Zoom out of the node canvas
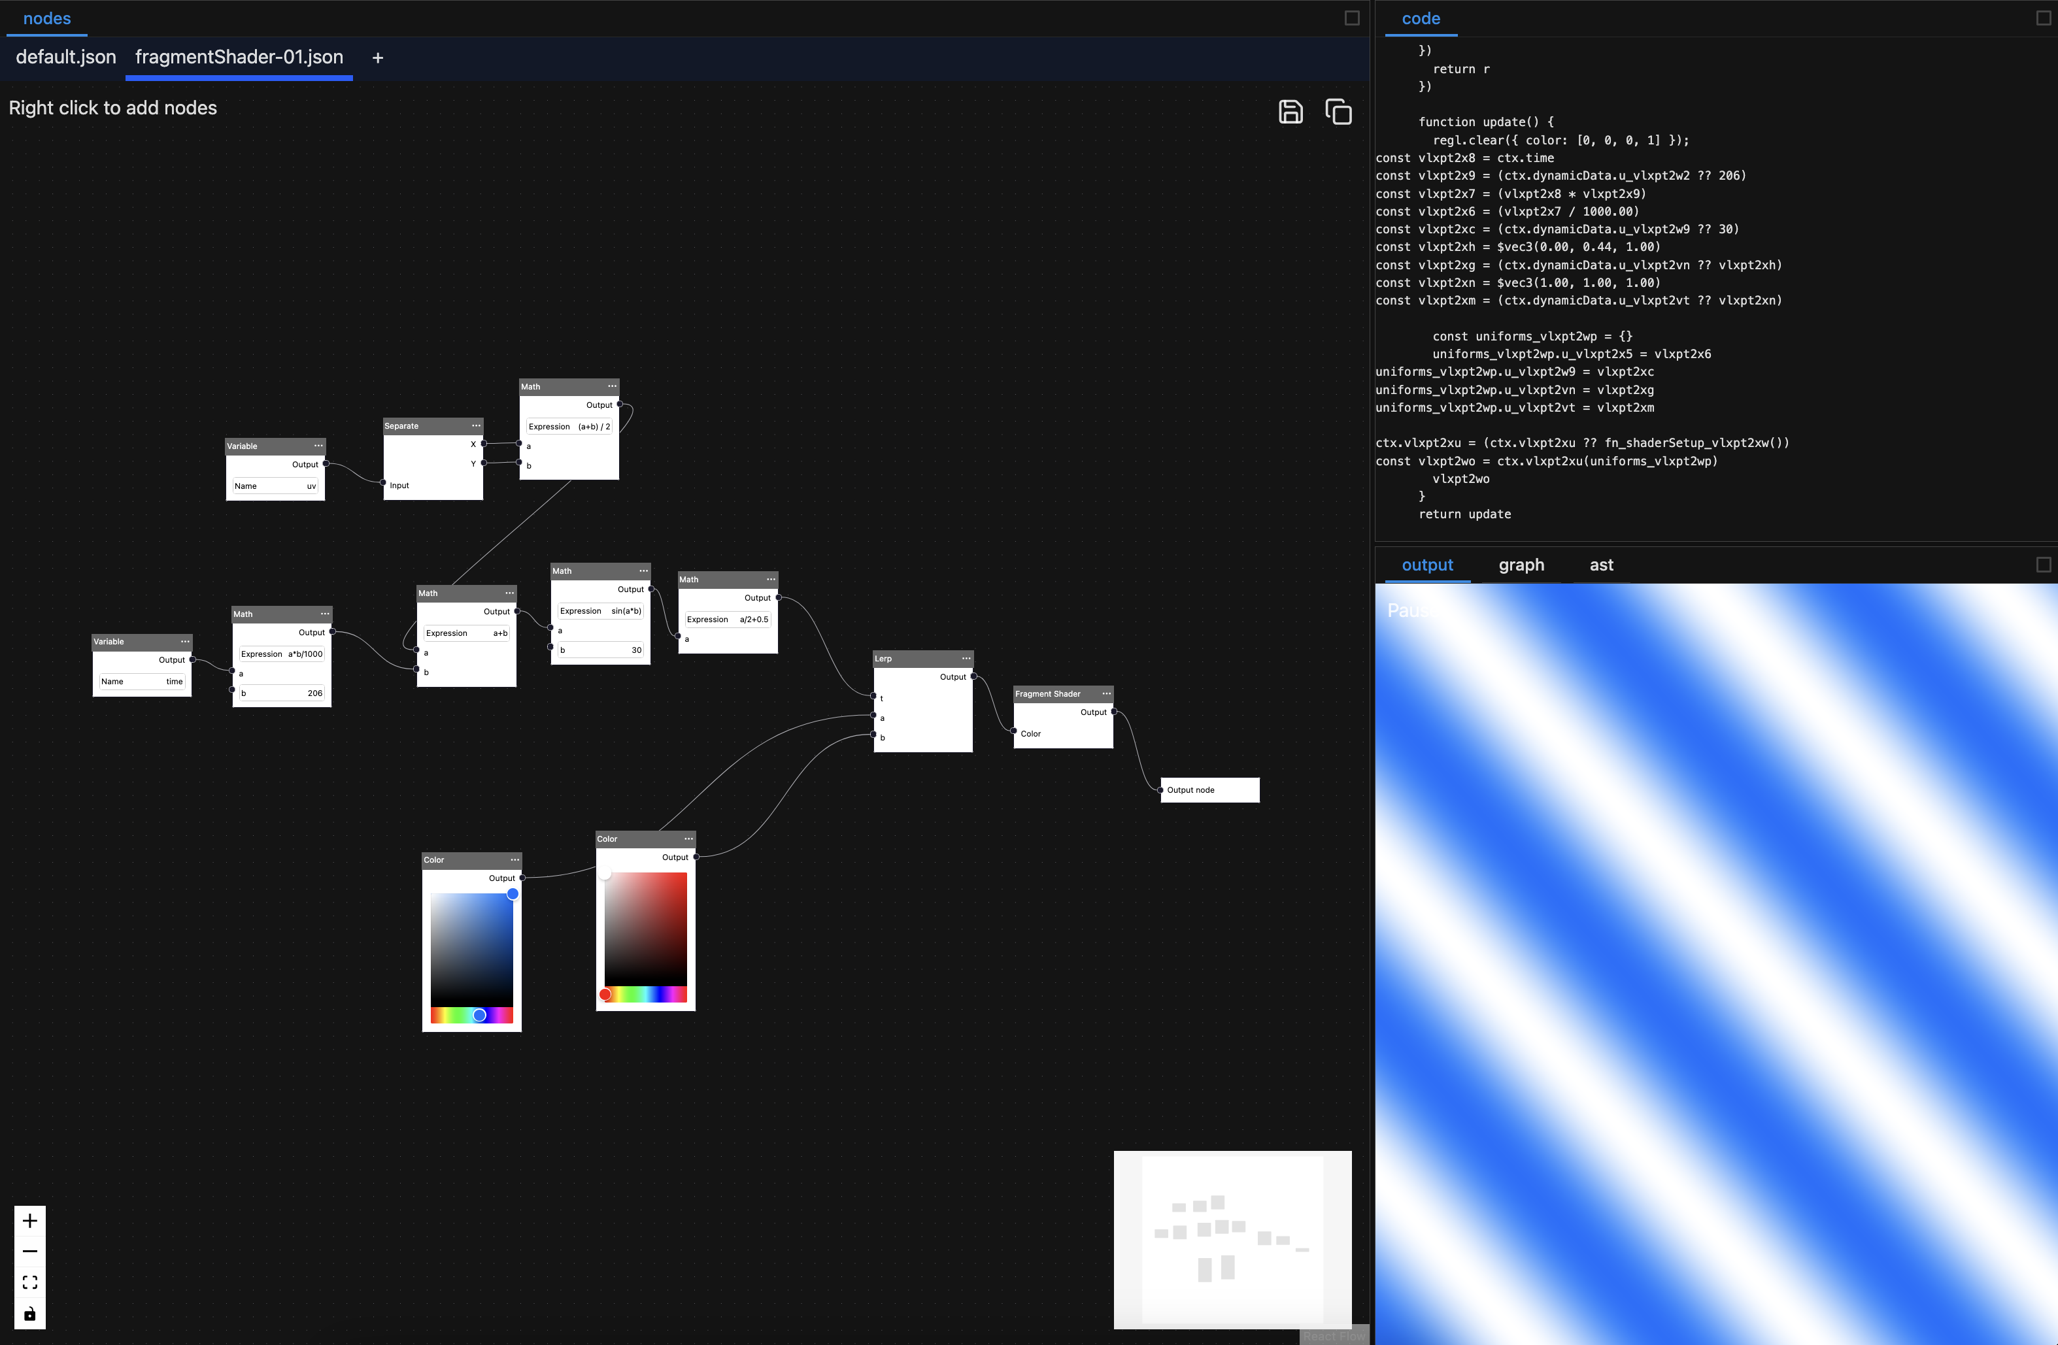2058x1345 pixels. (x=29, y=1252)
